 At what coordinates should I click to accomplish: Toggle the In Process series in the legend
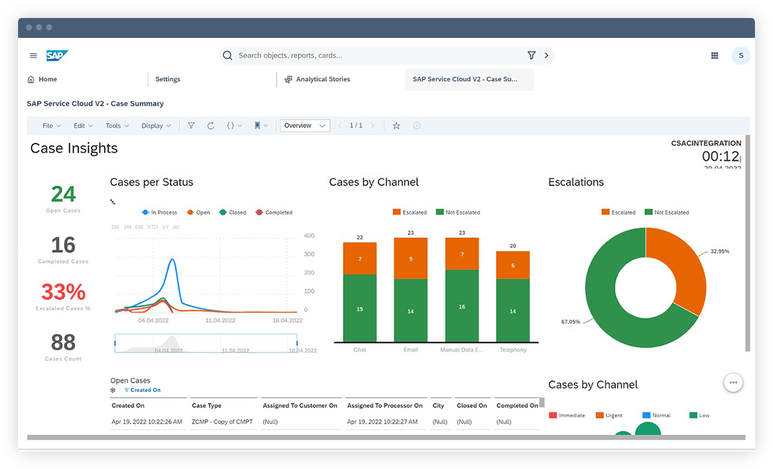pyautogui.click(x=159, y=212)
